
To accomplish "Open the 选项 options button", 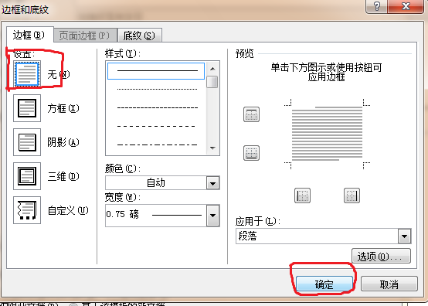I will (381, 256).
